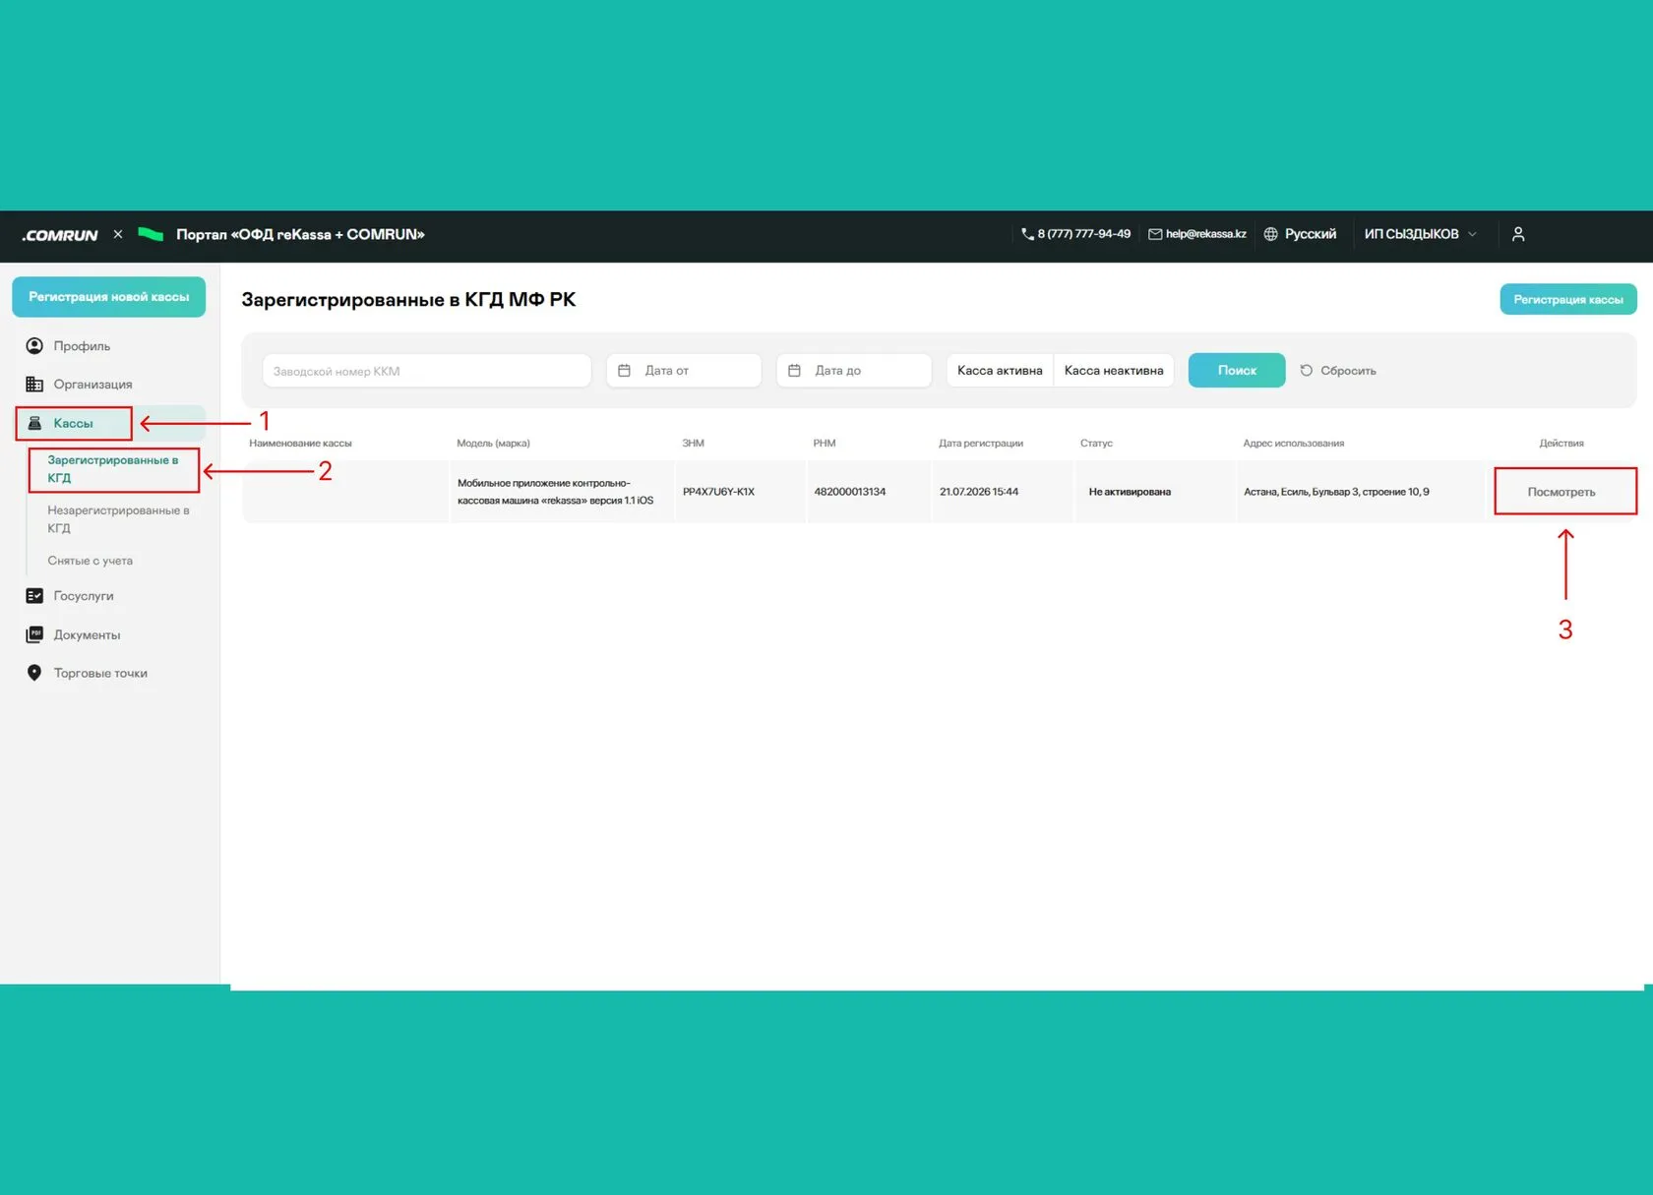Select the Касса активна filter
Image resolution: width=1653 pixels, height=1195 pixels.
point(1000,371)
